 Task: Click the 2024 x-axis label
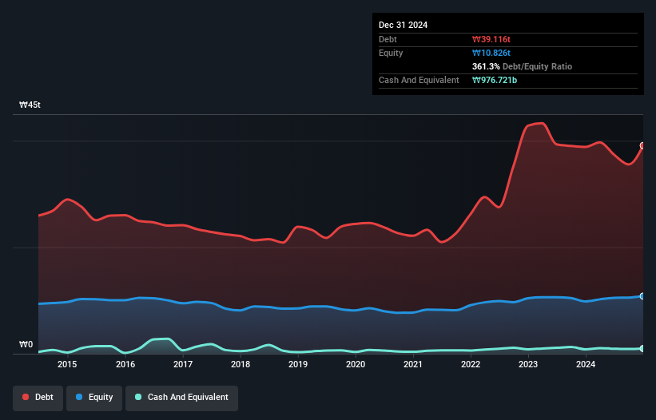tap(586, 364)
